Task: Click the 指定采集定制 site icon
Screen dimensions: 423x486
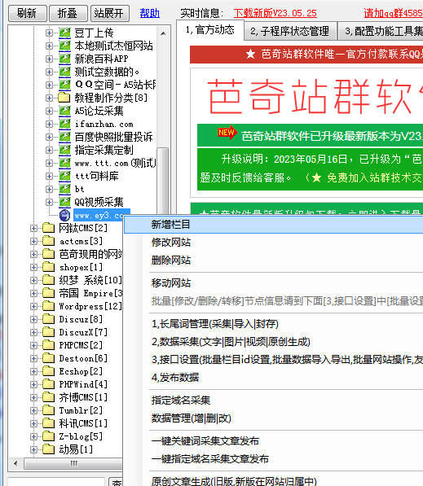Action: point(64,150)
